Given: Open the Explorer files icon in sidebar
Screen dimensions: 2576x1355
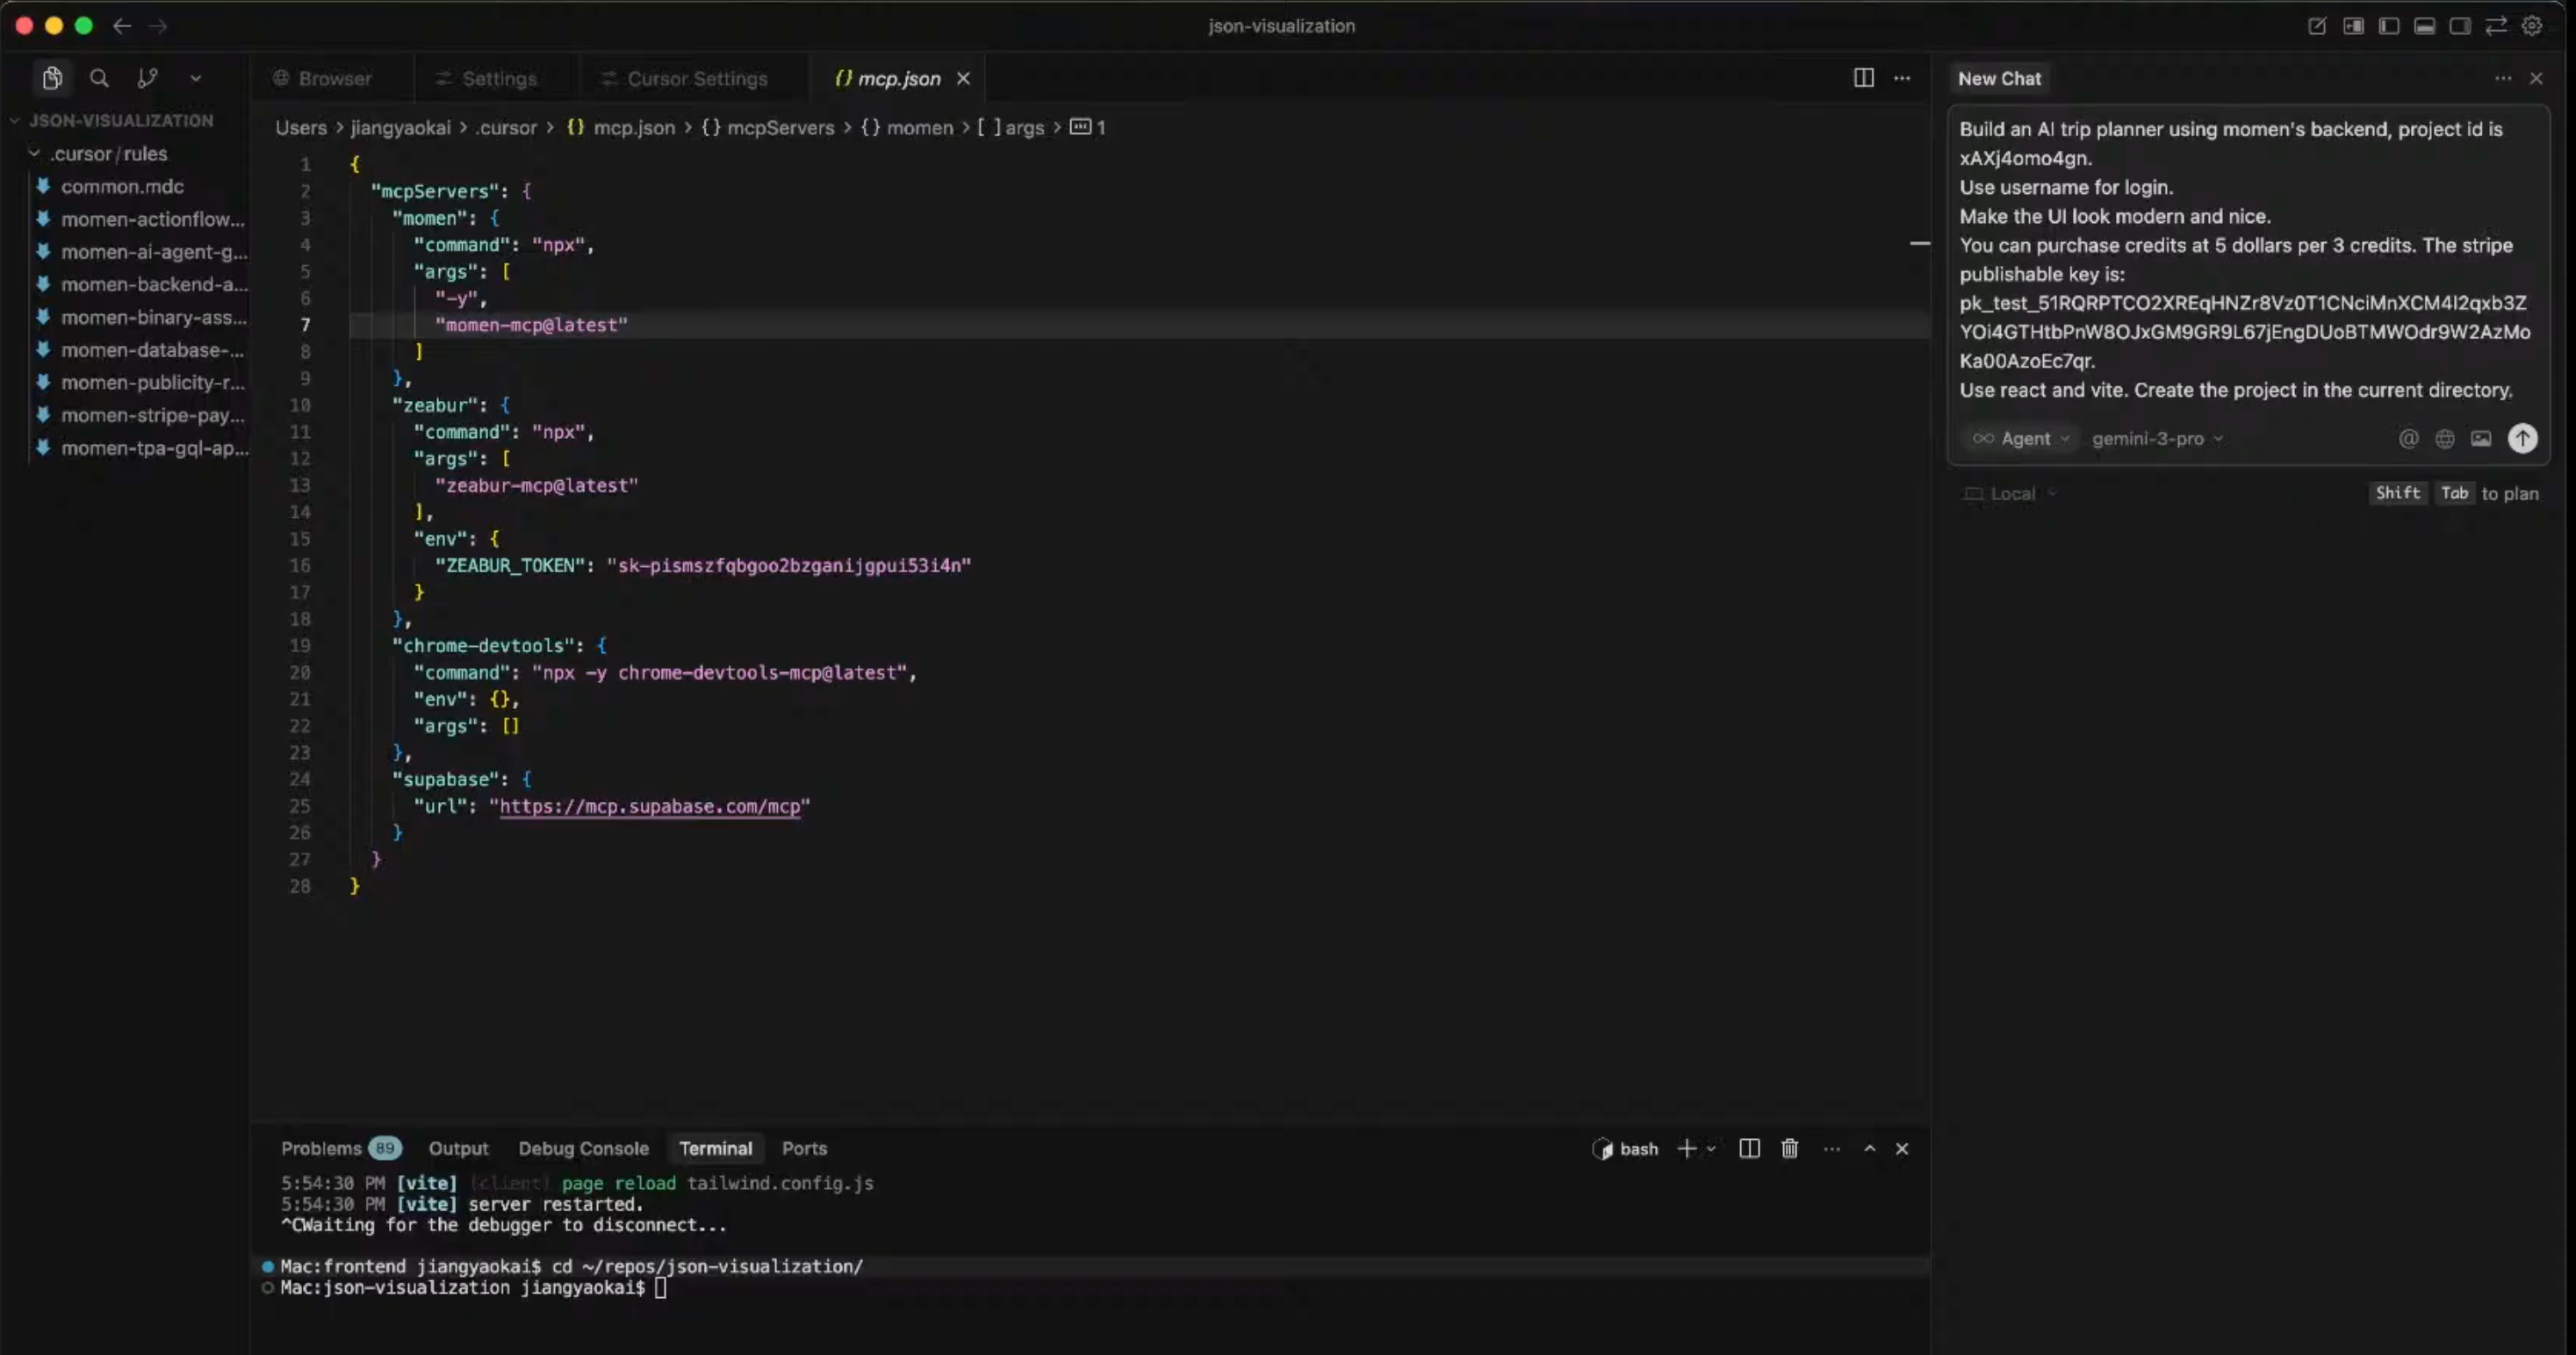Looking at the screenshot, I should (52, 78).
